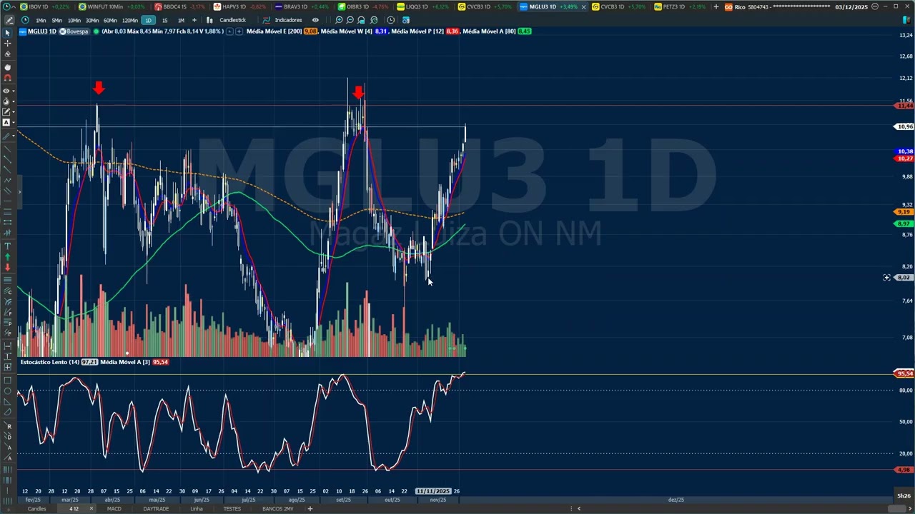This screenshot has height=514, width=915.
Task: Click the 11/11/2025 date marker
Action: click(433, 491)
